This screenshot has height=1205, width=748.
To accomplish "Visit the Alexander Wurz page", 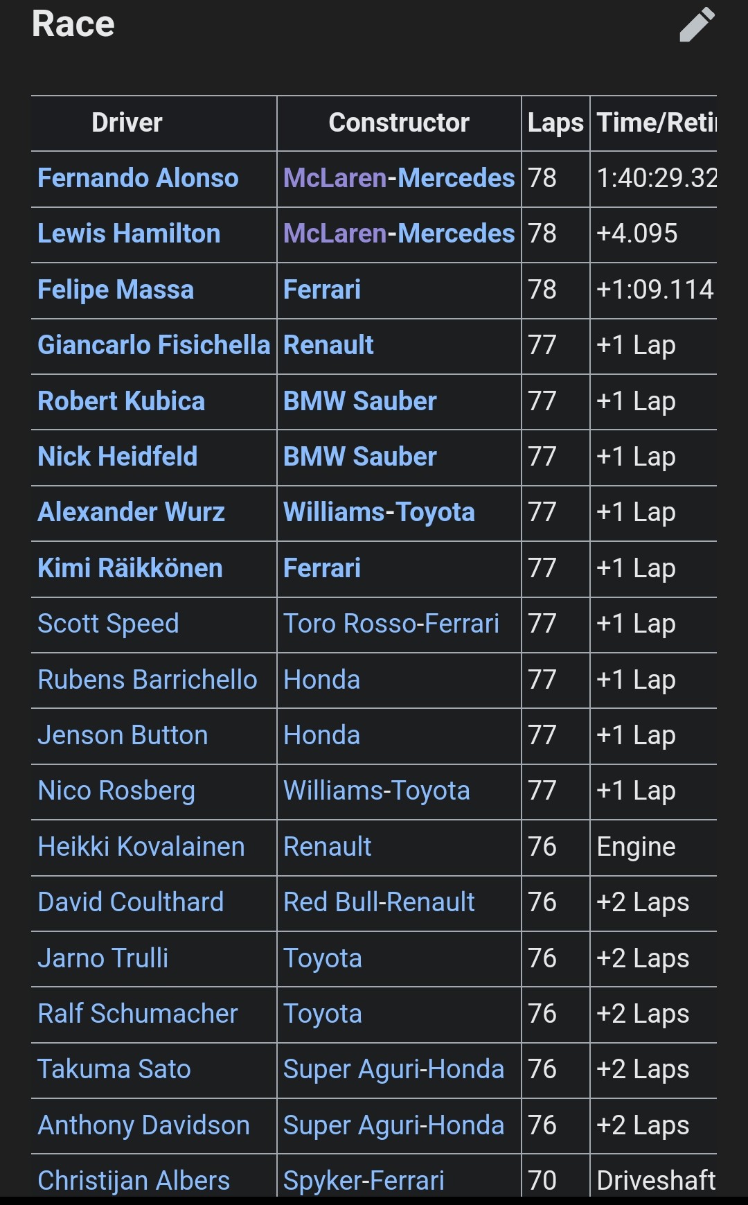I will (x=132, y=512).
